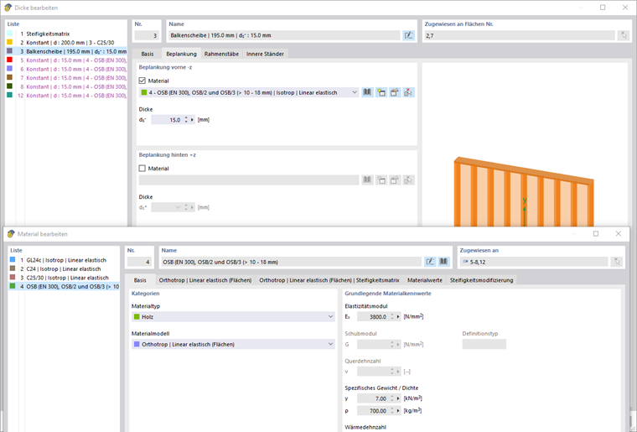Select material 3 C25/30 in the material list
Screen dimensions: 637x432
[65, 278]
